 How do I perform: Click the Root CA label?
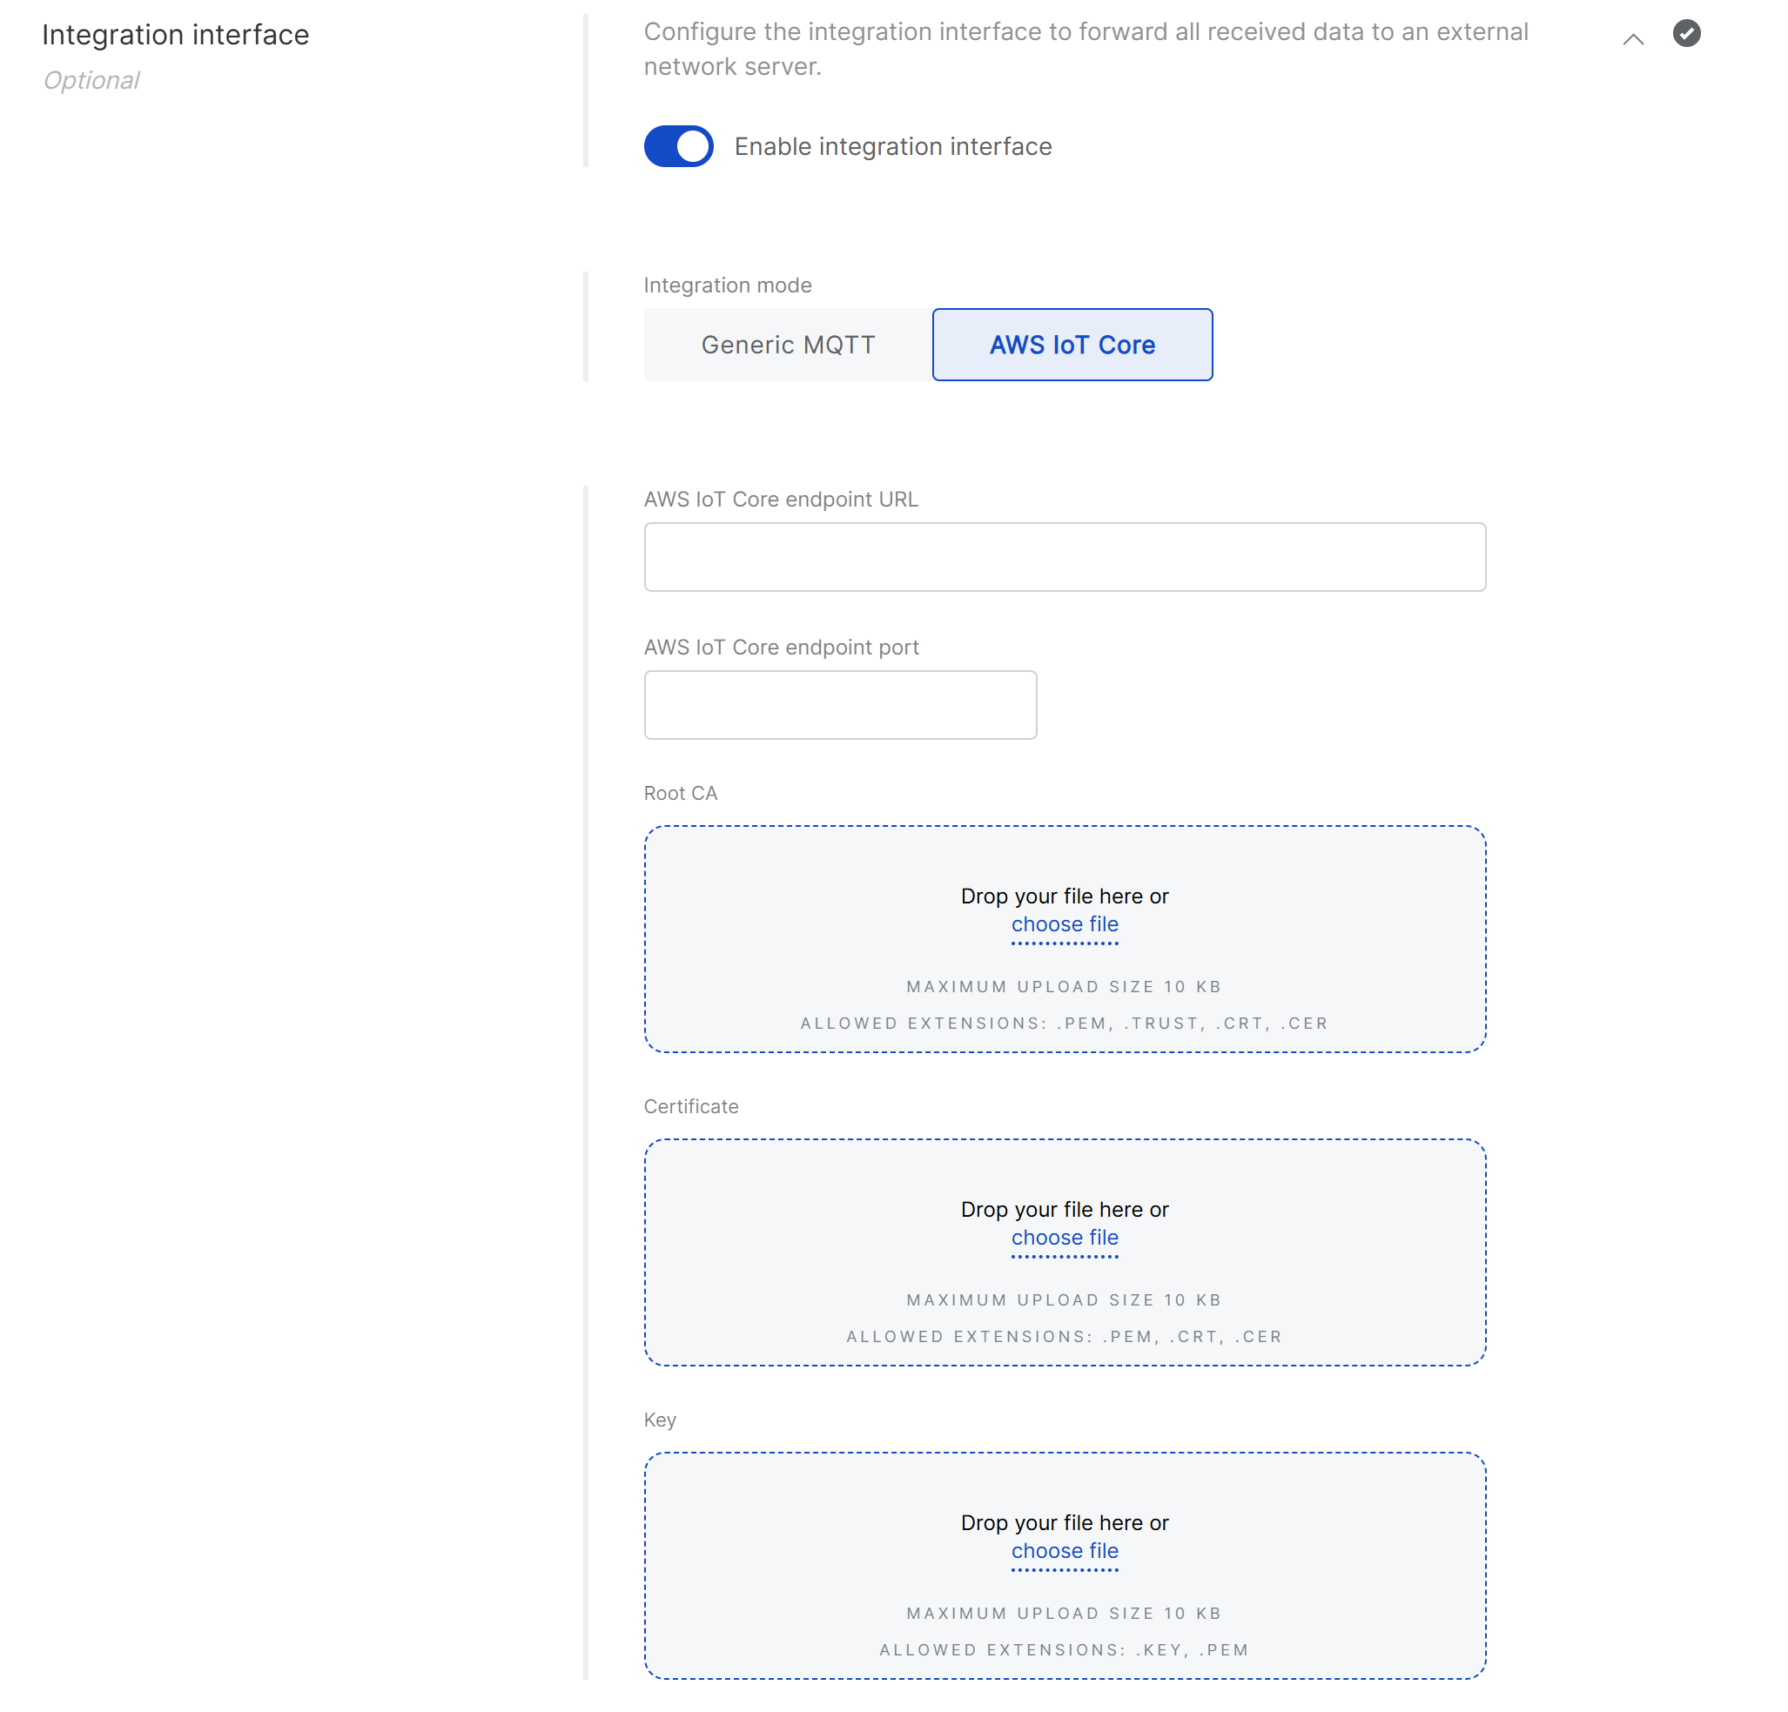tap(681, 793)
